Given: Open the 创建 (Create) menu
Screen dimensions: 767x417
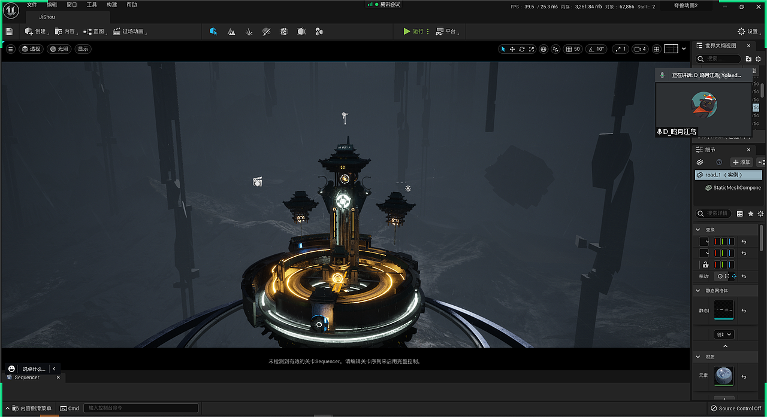Looking at the screenshot, I should tap(36, 31).
